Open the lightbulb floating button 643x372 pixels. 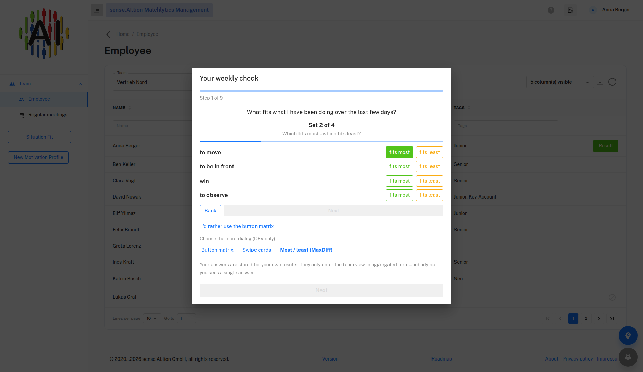tap(628, 335)
